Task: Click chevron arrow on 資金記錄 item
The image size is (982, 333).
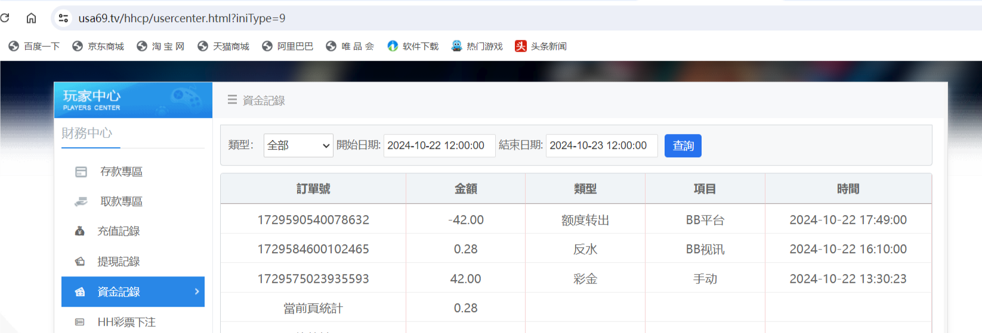Action: pyautogui.click(x=197, y=291)
